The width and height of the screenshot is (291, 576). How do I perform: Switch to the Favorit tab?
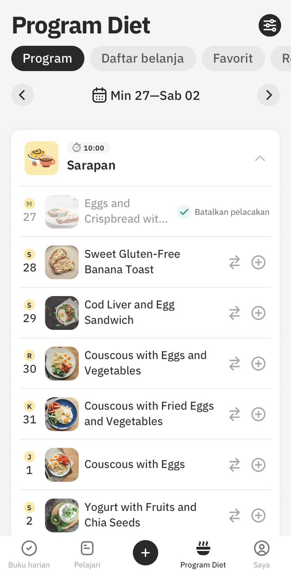point(233,58)
